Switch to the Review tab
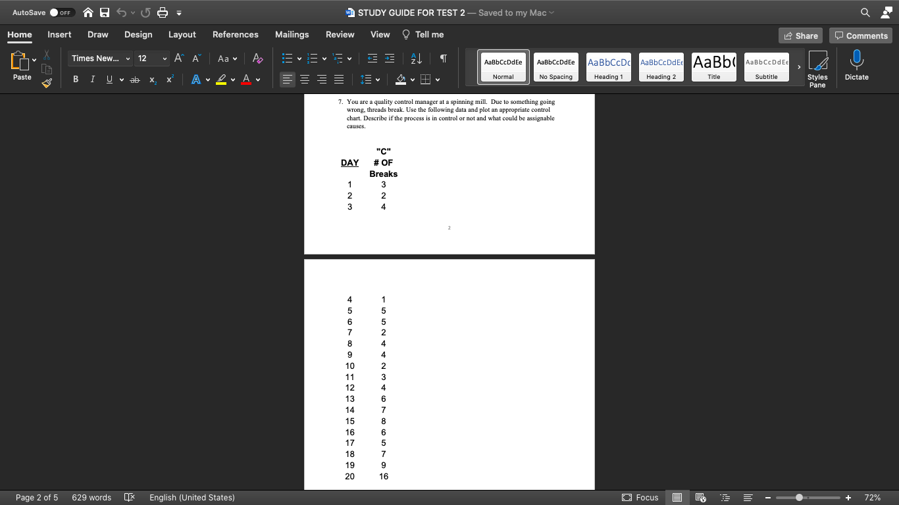The width and height of the screenshot is (899, 505). pyautogui.click(x=340, y=34)
